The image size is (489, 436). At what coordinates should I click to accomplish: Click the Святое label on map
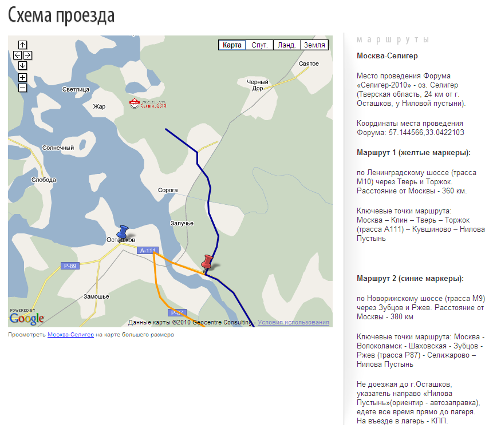(309, 64)
